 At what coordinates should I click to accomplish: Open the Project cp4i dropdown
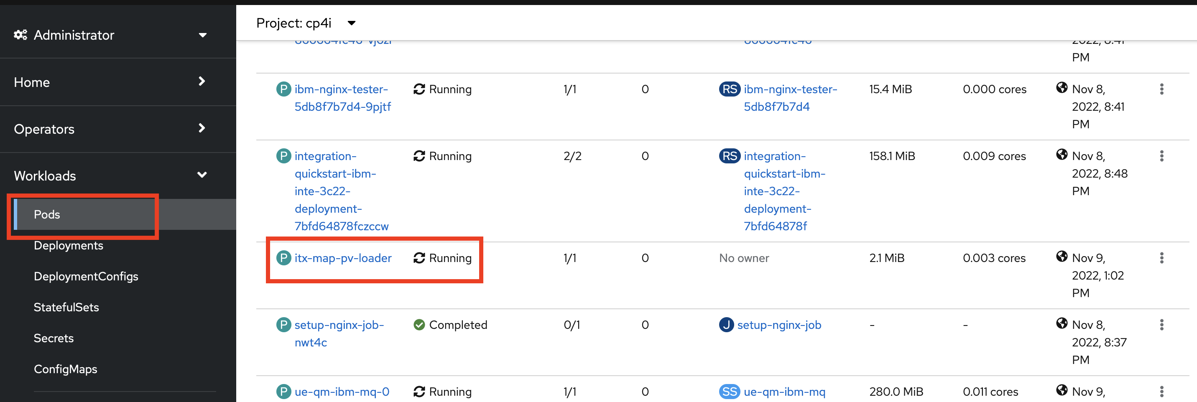[306, 23]
